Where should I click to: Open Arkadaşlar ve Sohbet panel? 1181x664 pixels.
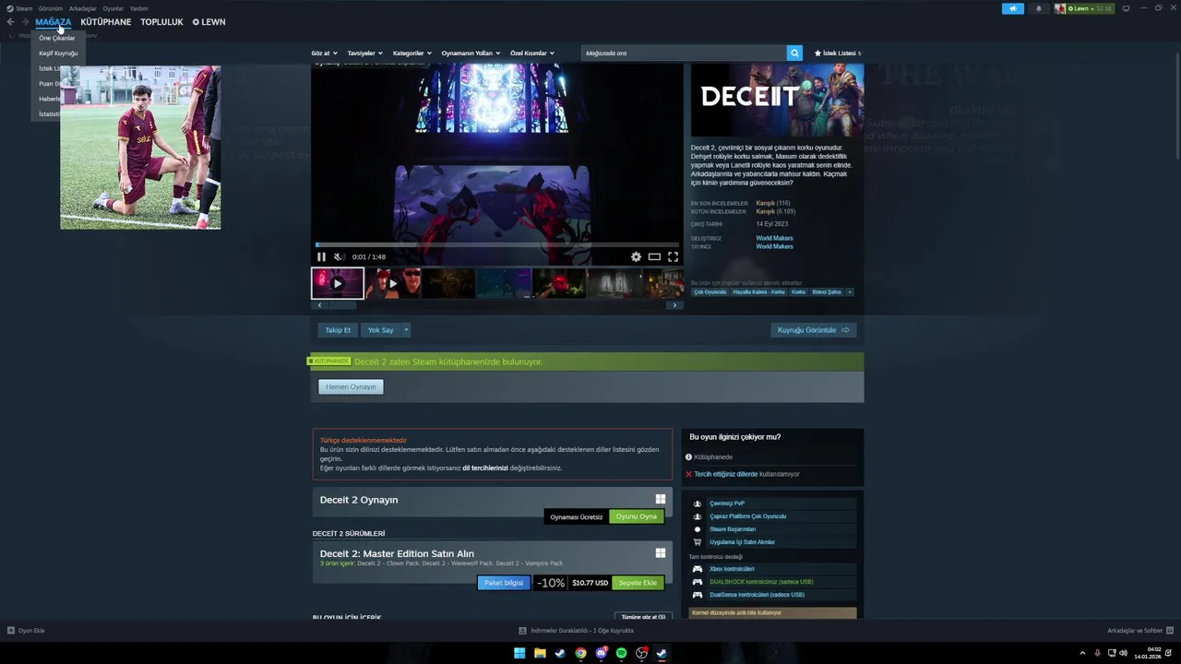(1140, 631)
